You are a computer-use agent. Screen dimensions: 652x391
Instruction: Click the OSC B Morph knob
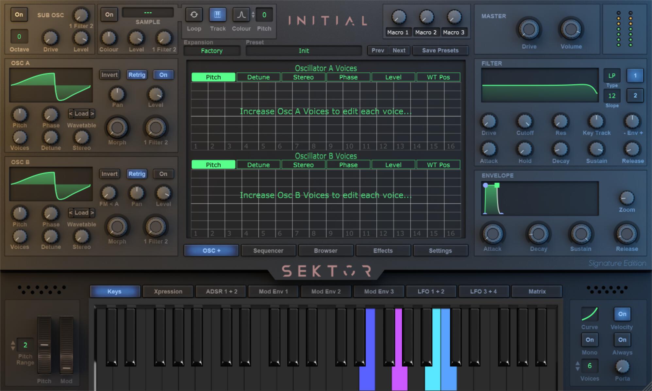pyautogui.click(x=117, y=227)
